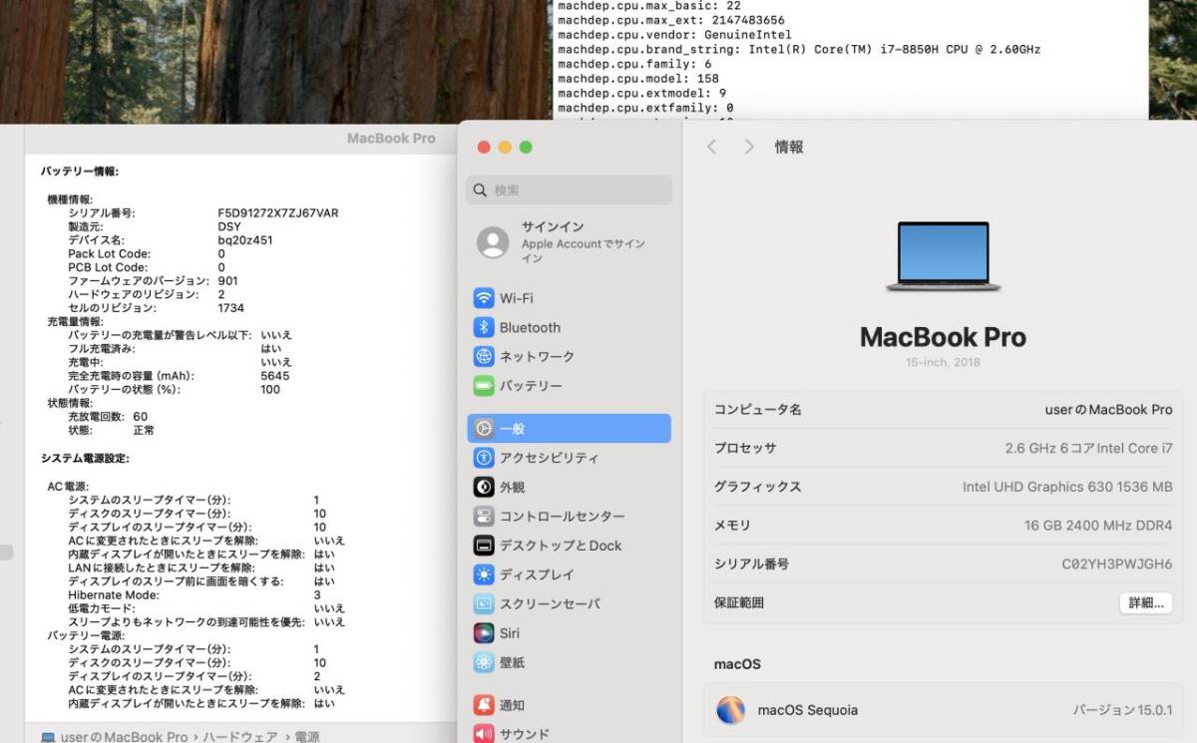Click the 完全充電時の容量 value 5645

pos(275,376)
